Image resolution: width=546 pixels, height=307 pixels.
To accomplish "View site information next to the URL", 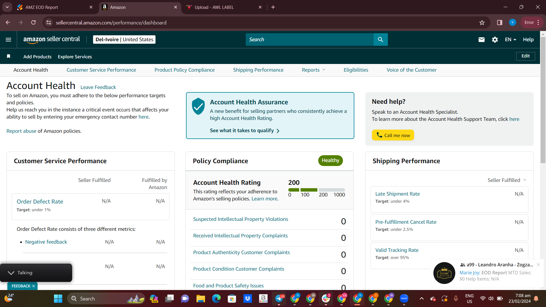I will pos(49,22).
